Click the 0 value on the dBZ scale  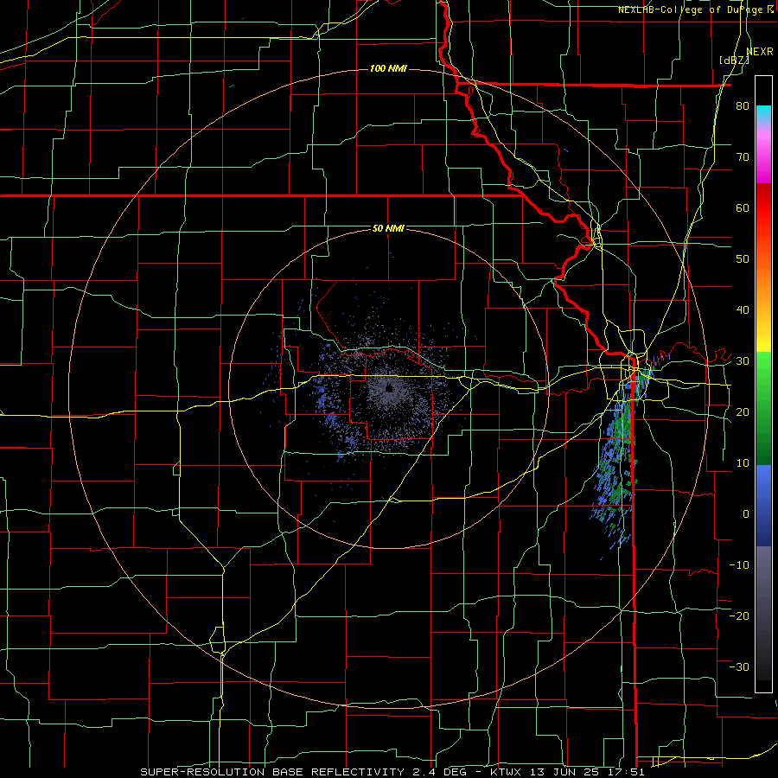746,514
